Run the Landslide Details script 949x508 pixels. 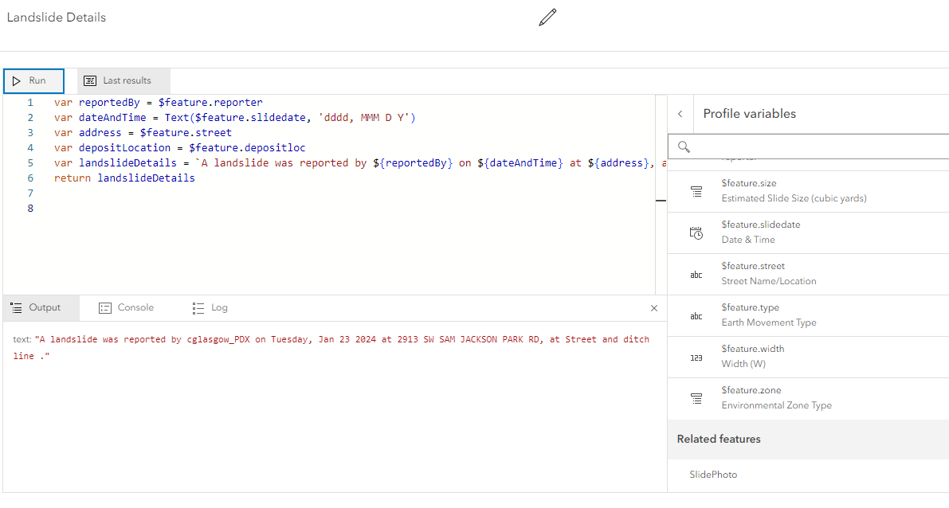[x=33, y=80]
